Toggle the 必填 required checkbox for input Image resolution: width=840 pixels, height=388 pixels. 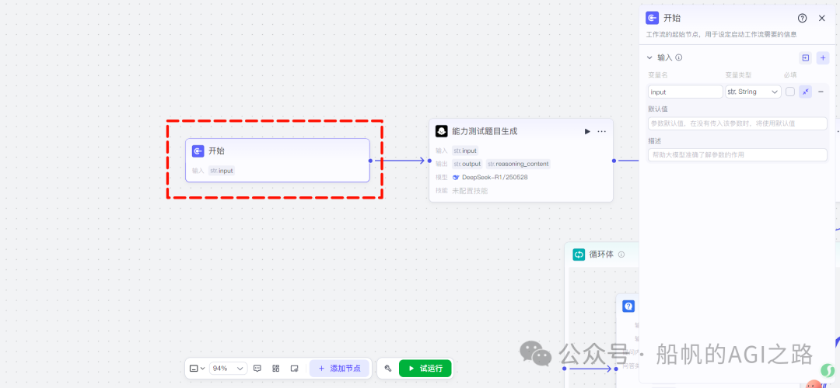tap(789, 92)
